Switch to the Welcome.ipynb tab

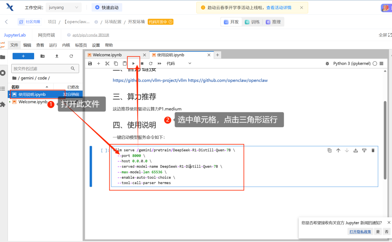click(x=108, y=55)
